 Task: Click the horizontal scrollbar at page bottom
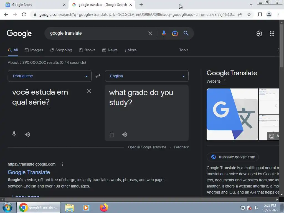[x=126, y=200]
